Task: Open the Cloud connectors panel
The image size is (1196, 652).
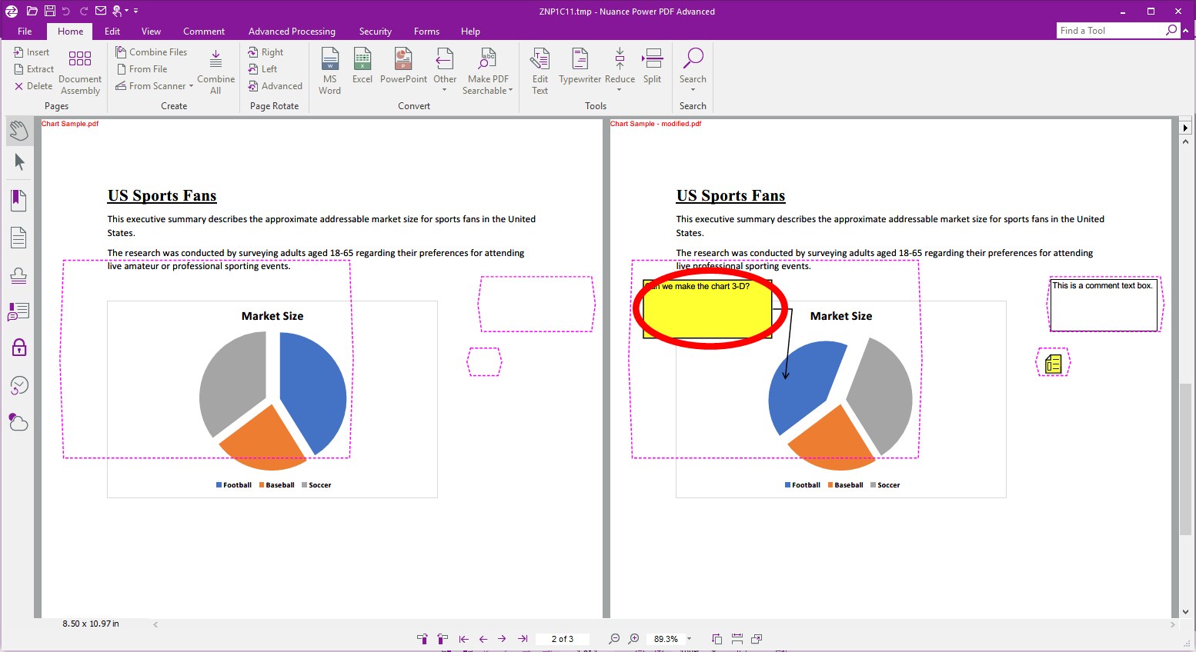Action: 19,421
